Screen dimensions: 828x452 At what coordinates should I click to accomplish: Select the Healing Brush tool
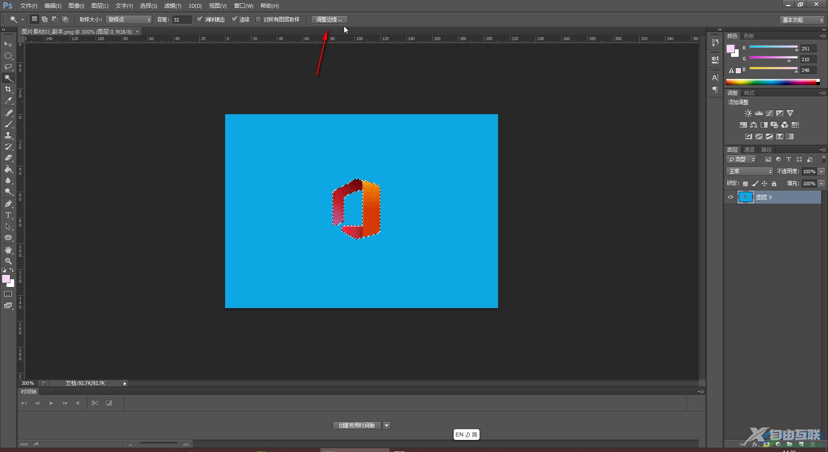click(x=8, y=113)
